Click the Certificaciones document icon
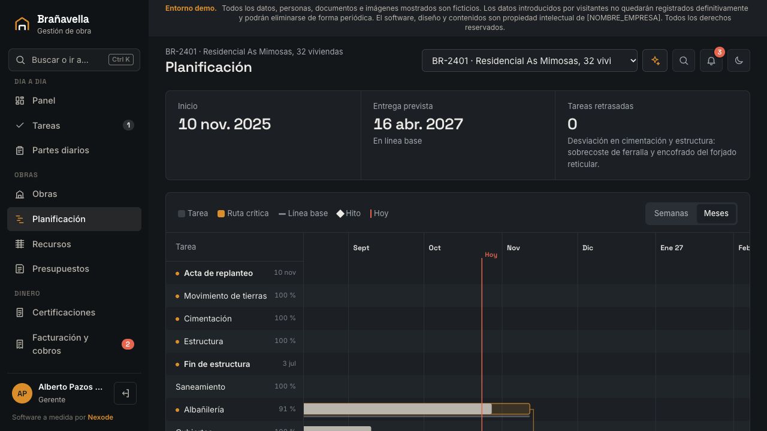 [20, 312]
